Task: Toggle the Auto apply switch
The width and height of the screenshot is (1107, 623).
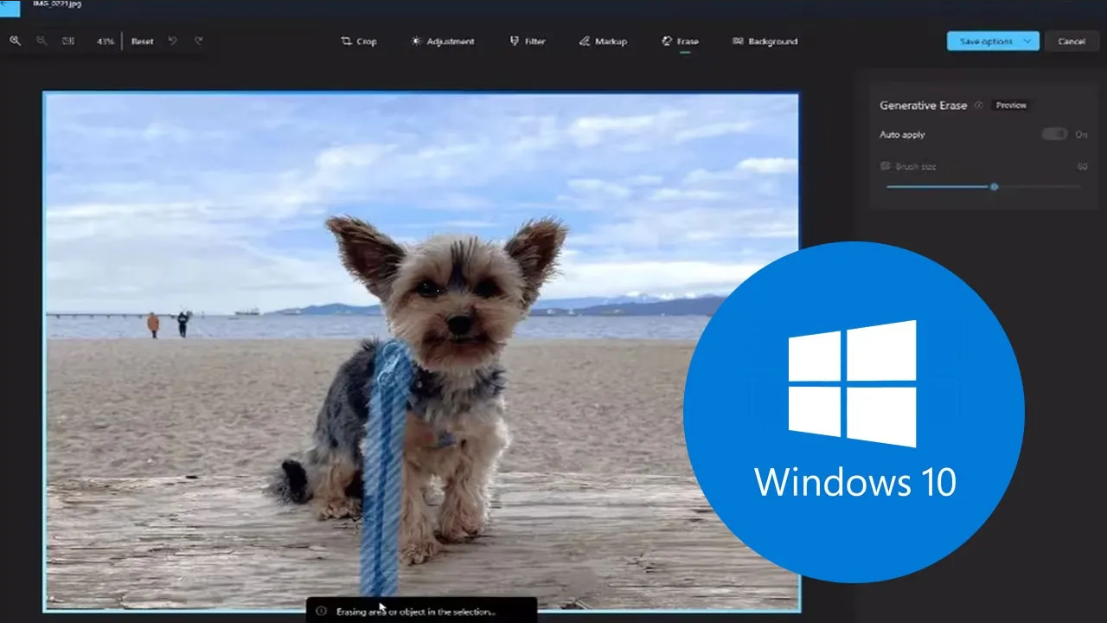Action: click(1054, 134)
